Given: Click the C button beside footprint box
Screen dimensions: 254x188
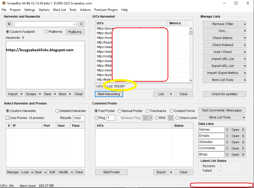Looking at the screenshot, I should [x=82, y=24].
